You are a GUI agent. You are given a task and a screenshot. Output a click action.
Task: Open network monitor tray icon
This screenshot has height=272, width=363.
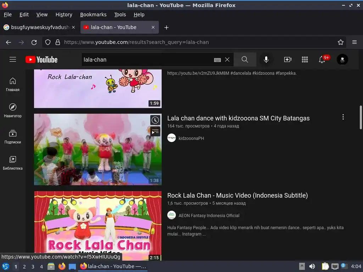click(335, 266)
